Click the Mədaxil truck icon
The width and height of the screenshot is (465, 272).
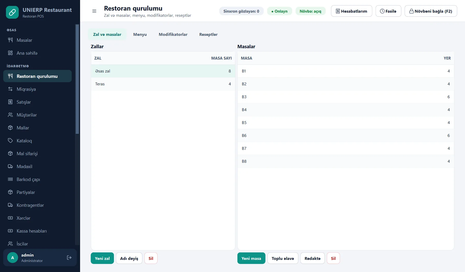click(x=10, y=166)
